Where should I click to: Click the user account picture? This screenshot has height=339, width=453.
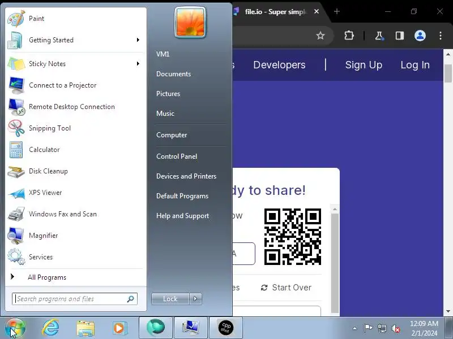click(190, 23)
